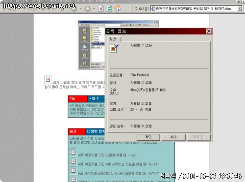Click the 28 x 30 픽셀 size value
This screenshot has height=182, width=245.
[x=141, y=109]
